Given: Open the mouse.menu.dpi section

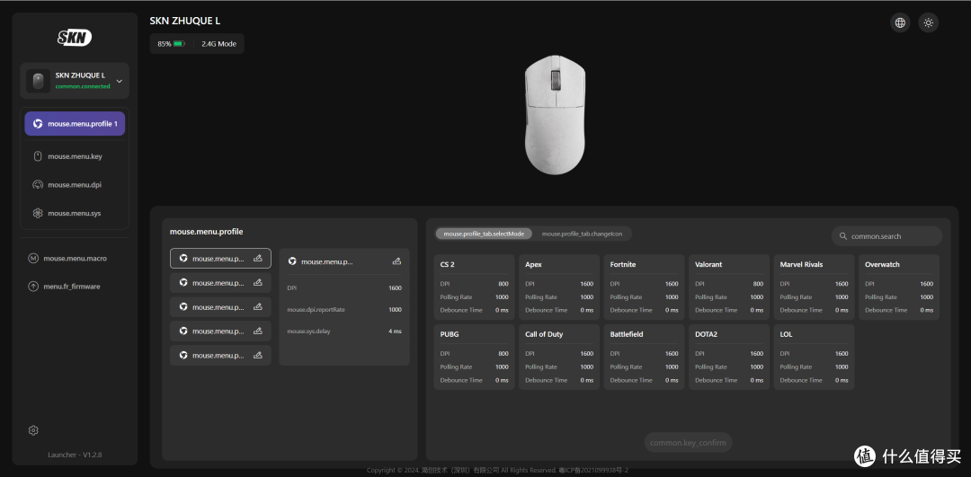Looking at the screenshot, I should click(75, 184).
